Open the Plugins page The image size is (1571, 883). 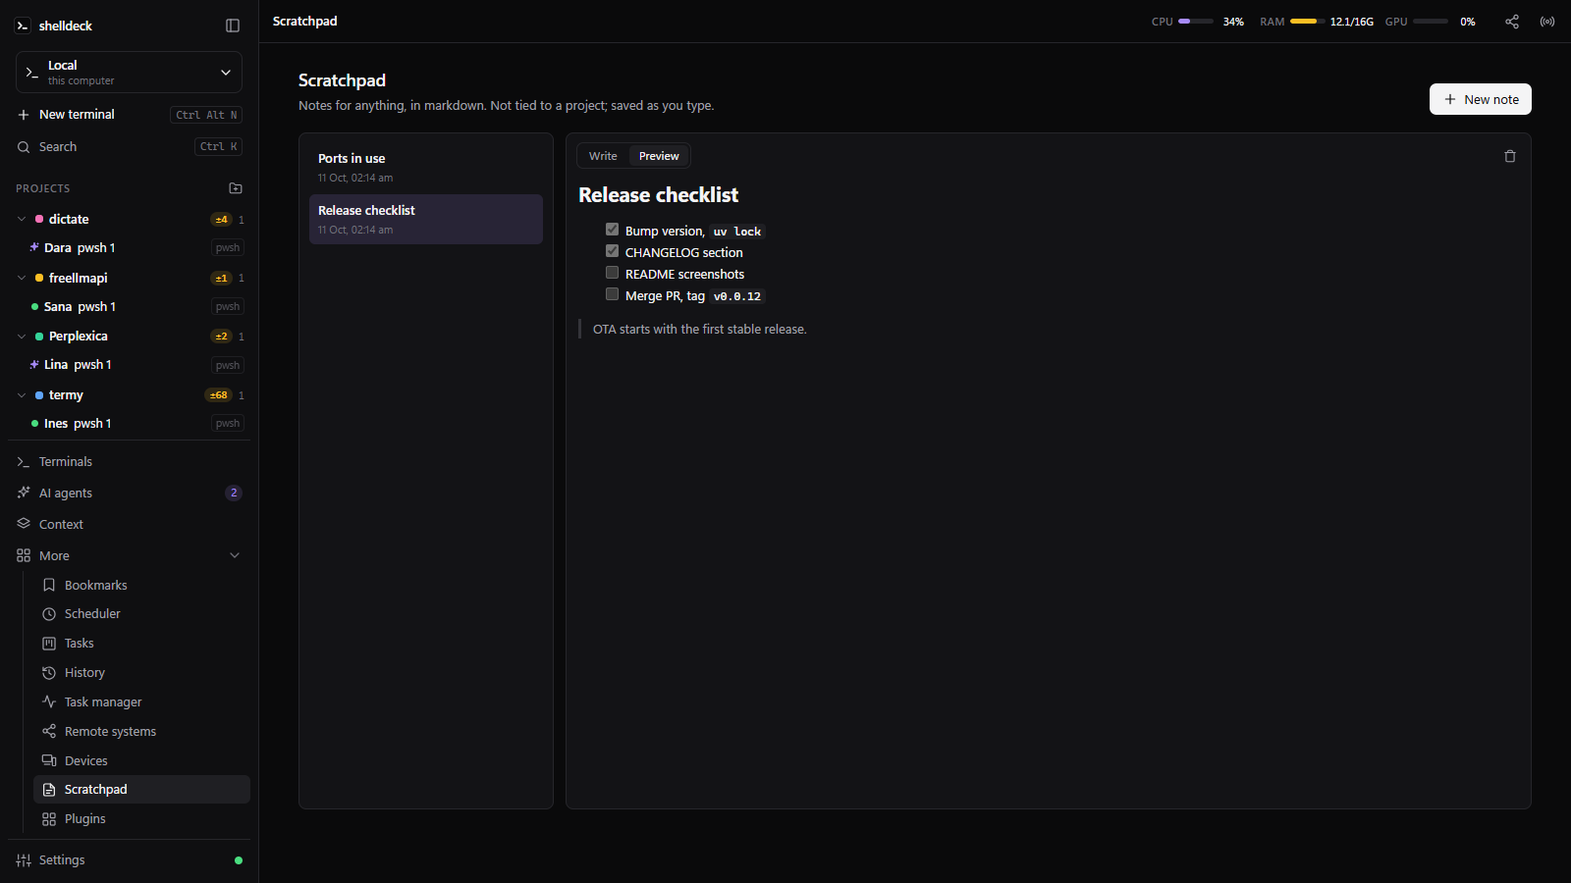pos(141,819)
